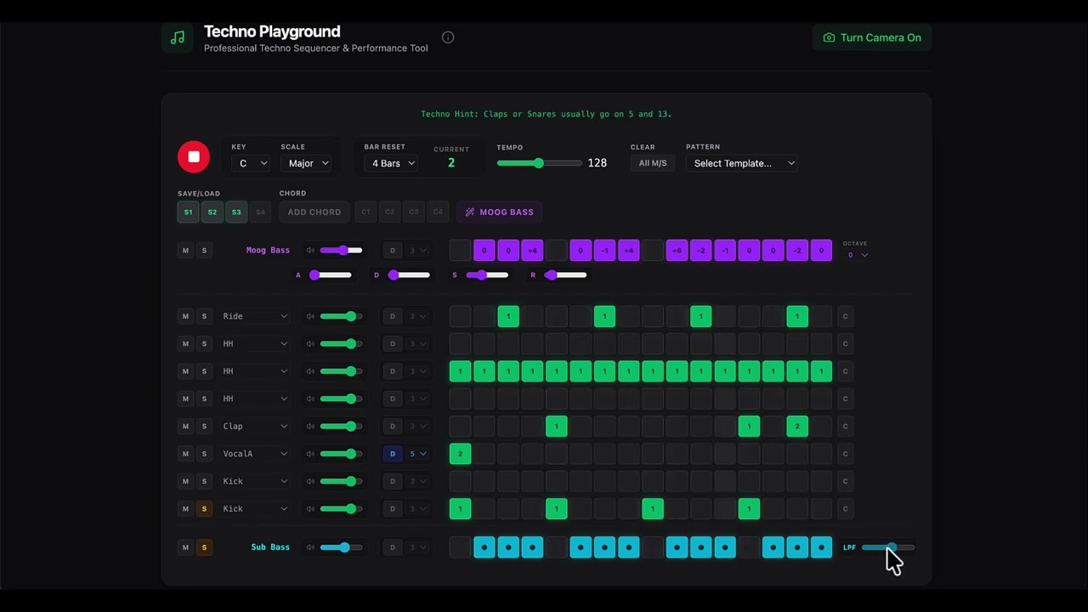Open the Select Template pattern dropdown

tap(742, 163)
